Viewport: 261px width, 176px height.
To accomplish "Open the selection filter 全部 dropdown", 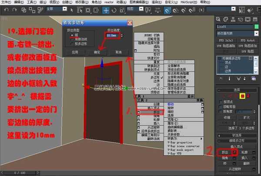I will [65, 9].
